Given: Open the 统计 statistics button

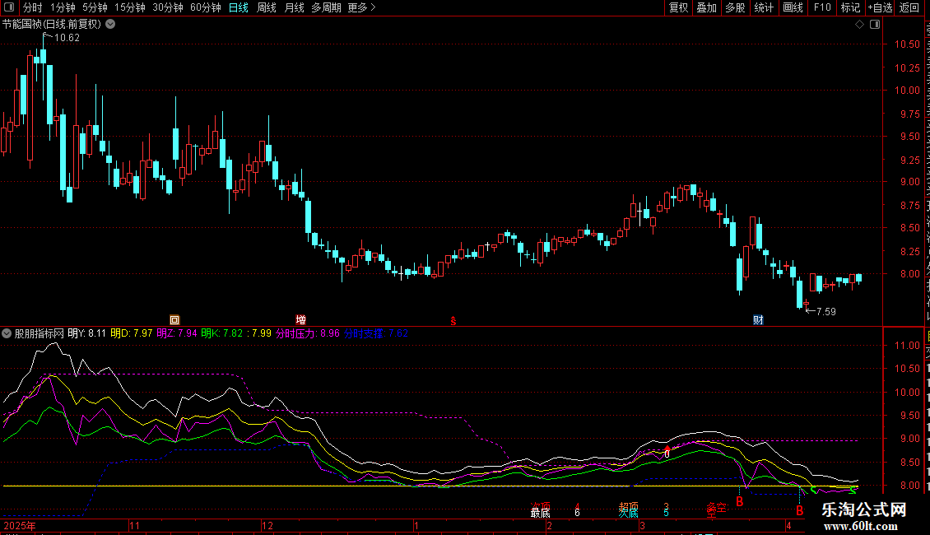Looking at the screenshot, I should 763,7.
